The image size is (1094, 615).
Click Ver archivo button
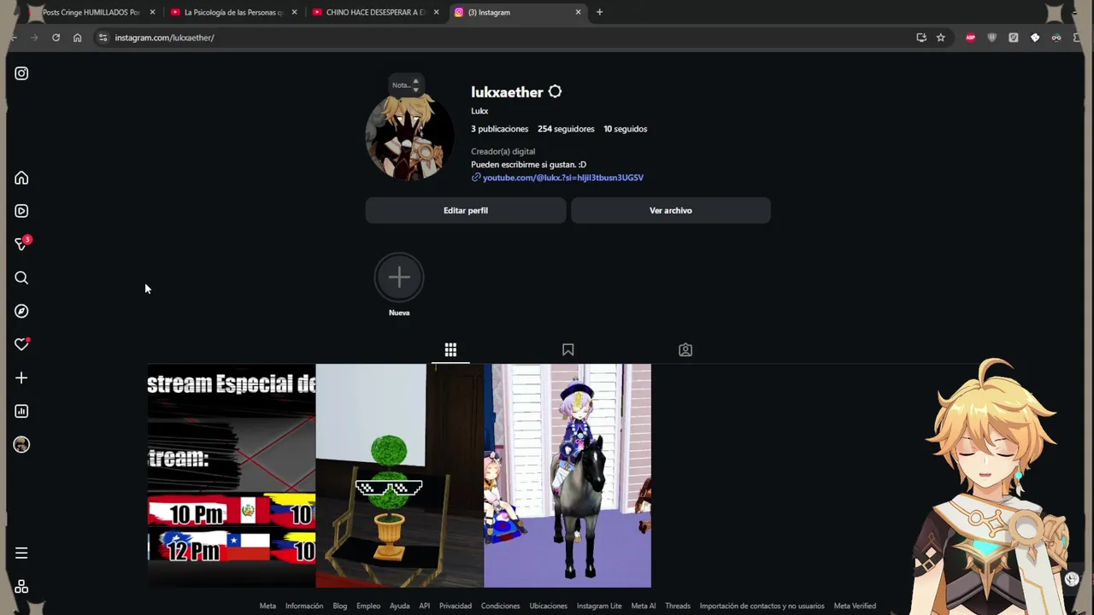point(671,210)
